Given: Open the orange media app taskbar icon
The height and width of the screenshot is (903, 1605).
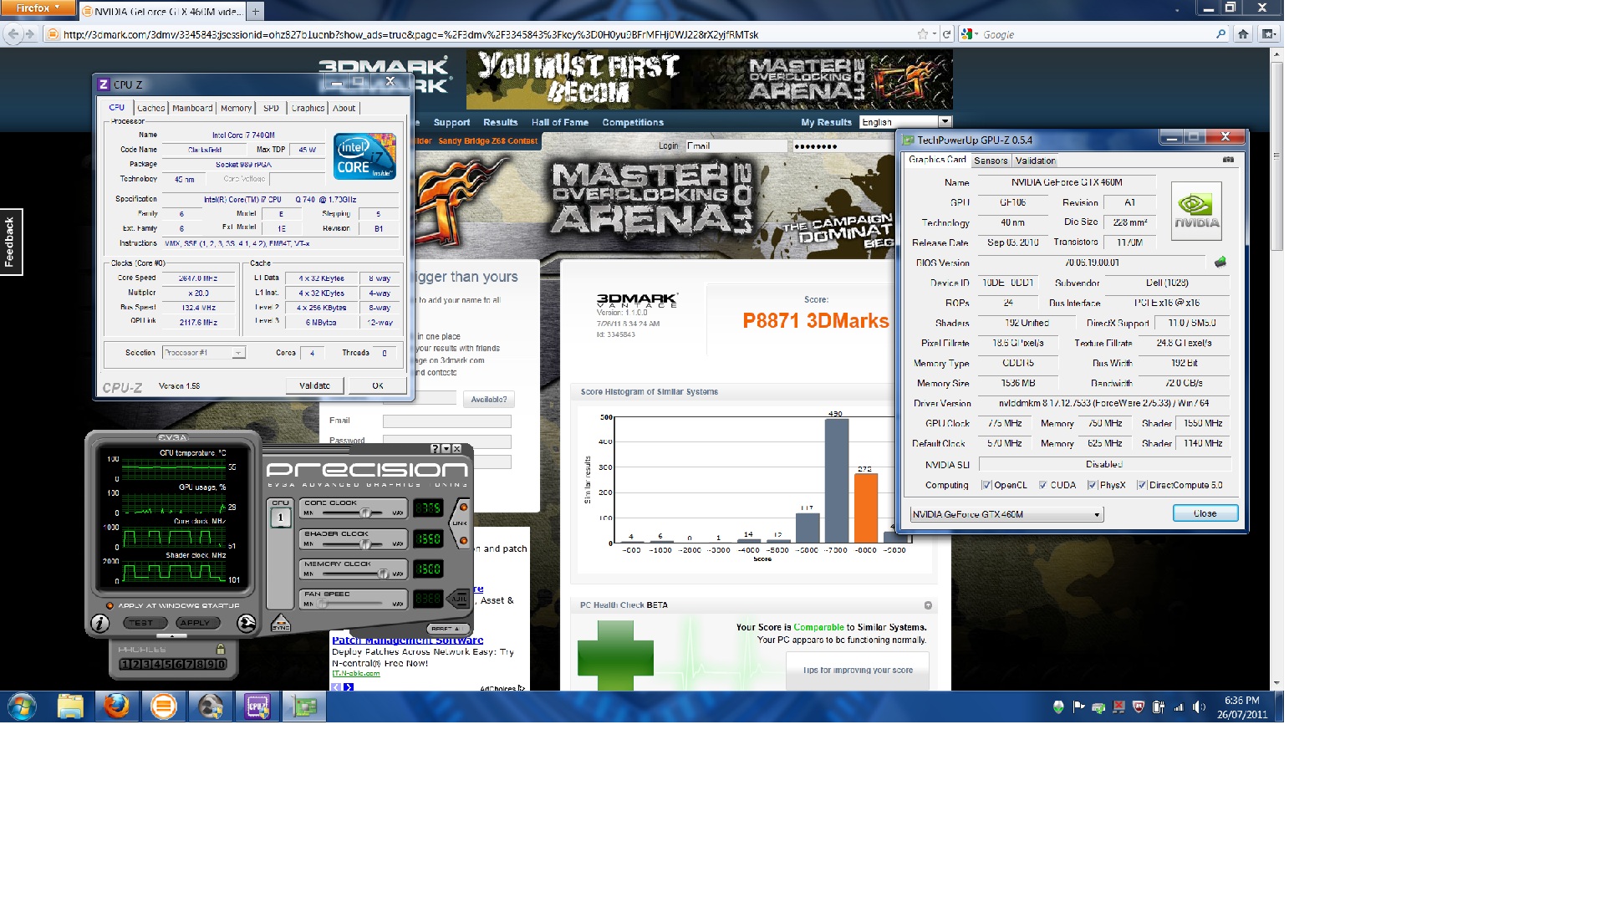Looking at the screenshot, I should click(164, 707).
